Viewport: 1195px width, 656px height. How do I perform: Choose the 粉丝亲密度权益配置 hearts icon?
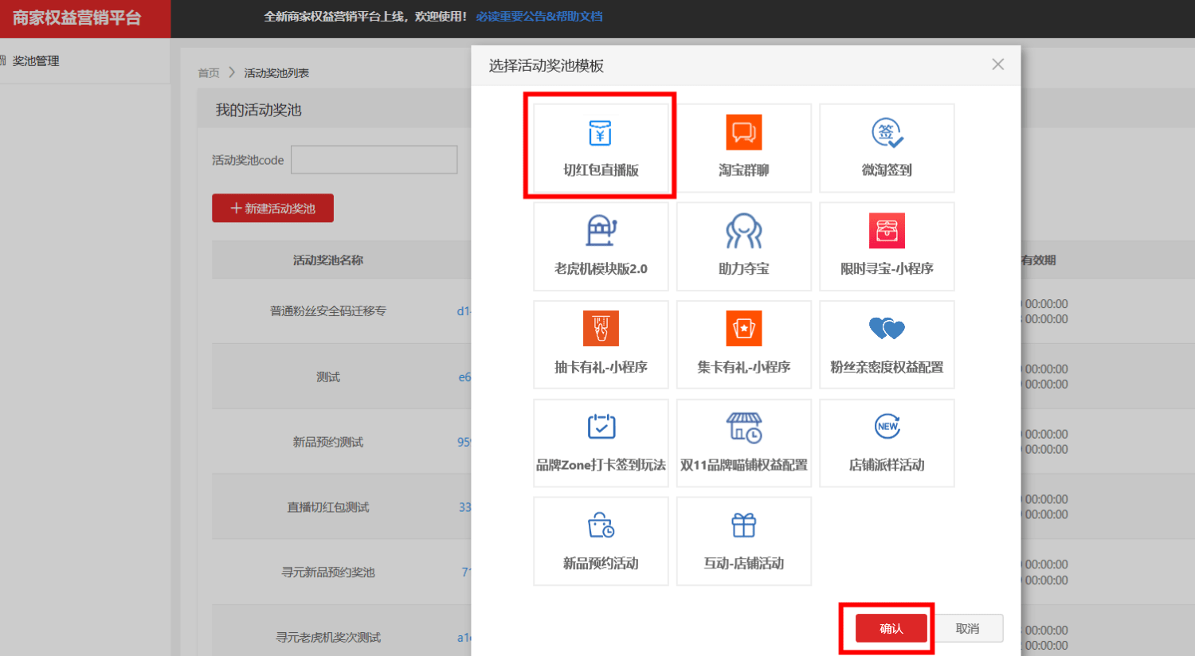[x=887, y=329]
